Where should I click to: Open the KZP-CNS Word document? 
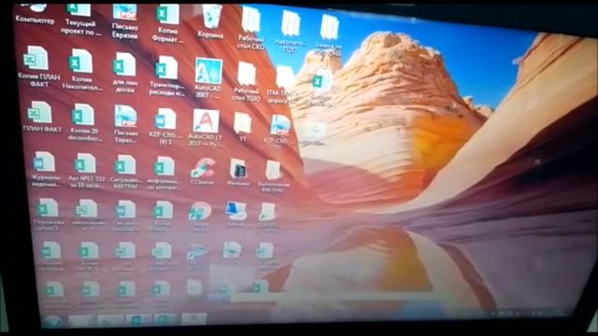tap(165, 127)
